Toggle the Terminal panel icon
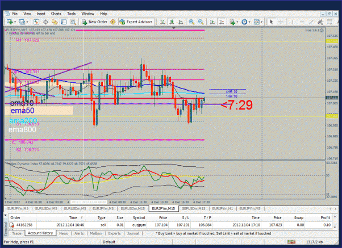342x248 pixels. (64, 22)
